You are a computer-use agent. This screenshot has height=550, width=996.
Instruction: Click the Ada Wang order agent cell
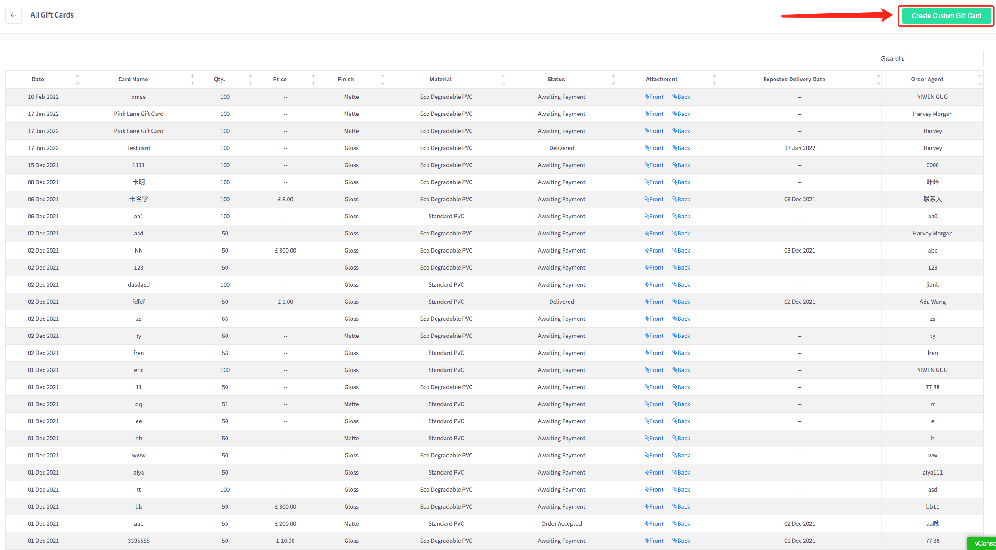[933, 302]
